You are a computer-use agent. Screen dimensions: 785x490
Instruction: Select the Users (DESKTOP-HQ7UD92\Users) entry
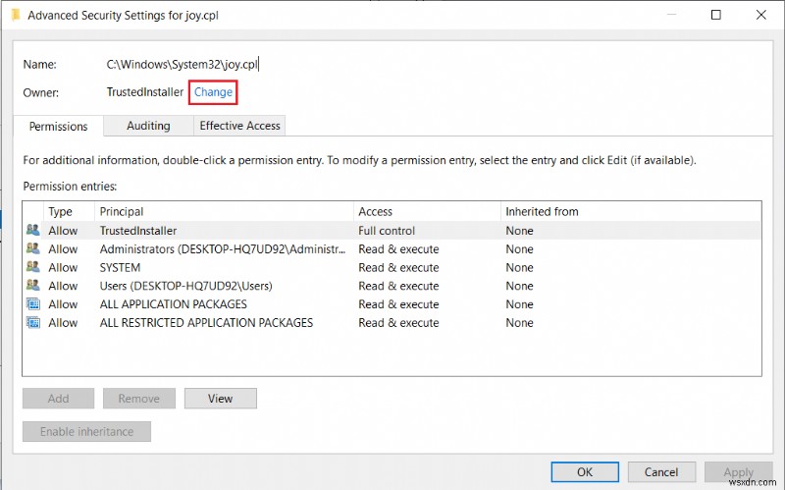185,286
